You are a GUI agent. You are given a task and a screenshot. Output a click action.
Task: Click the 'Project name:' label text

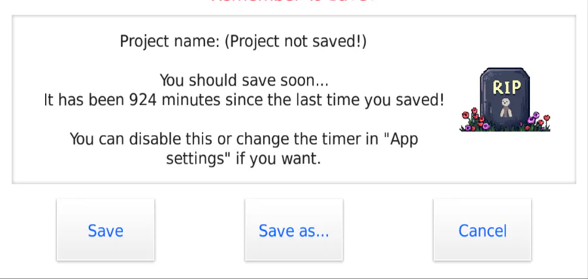(x=169, y=42)
